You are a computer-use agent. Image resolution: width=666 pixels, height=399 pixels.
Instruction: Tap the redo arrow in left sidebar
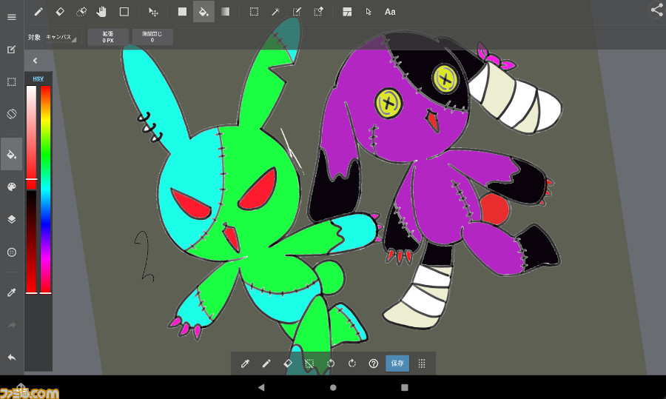point(11,325)
